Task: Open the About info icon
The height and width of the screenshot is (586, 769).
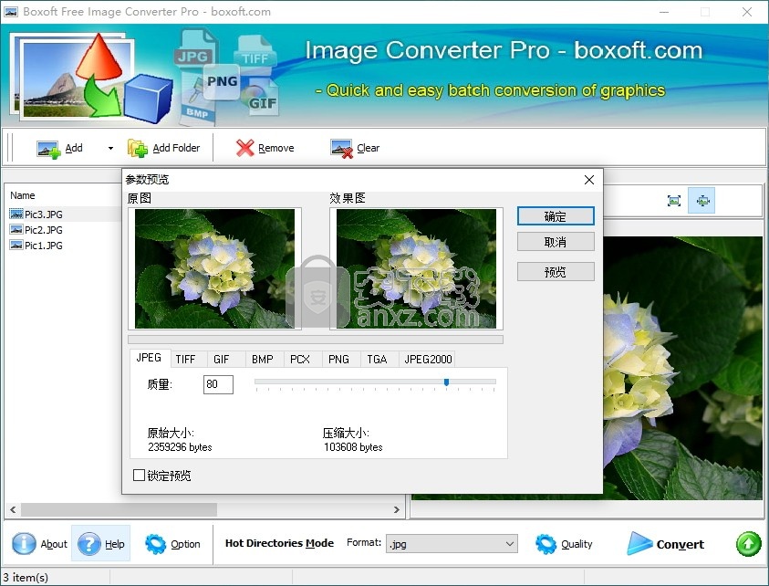Action: coord(24,544)
